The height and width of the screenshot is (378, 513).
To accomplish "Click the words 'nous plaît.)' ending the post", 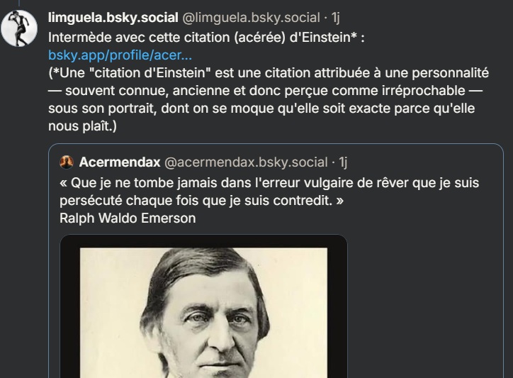I will (82, 126).
